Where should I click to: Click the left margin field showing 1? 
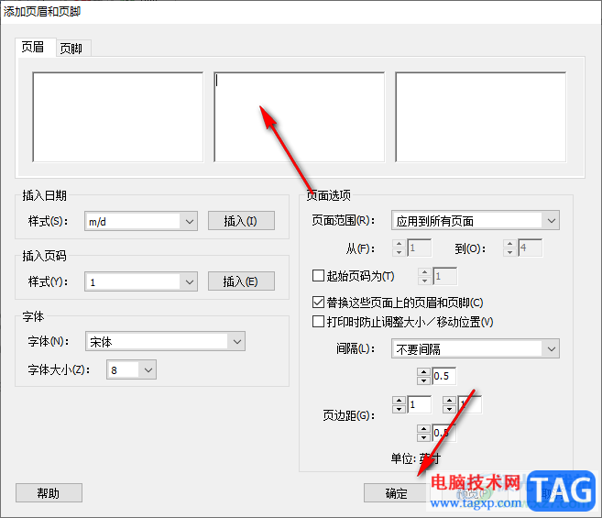(419, 404)
